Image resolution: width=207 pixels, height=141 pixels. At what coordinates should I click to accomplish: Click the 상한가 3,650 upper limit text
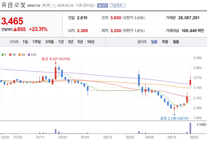coord(134,18)
